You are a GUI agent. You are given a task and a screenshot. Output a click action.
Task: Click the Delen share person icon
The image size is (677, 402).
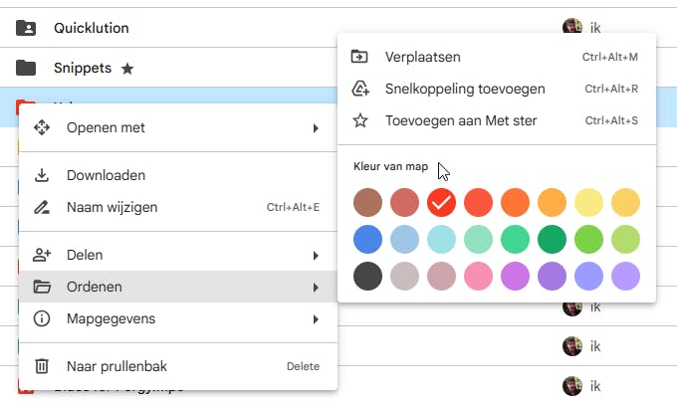coord(42,255)
